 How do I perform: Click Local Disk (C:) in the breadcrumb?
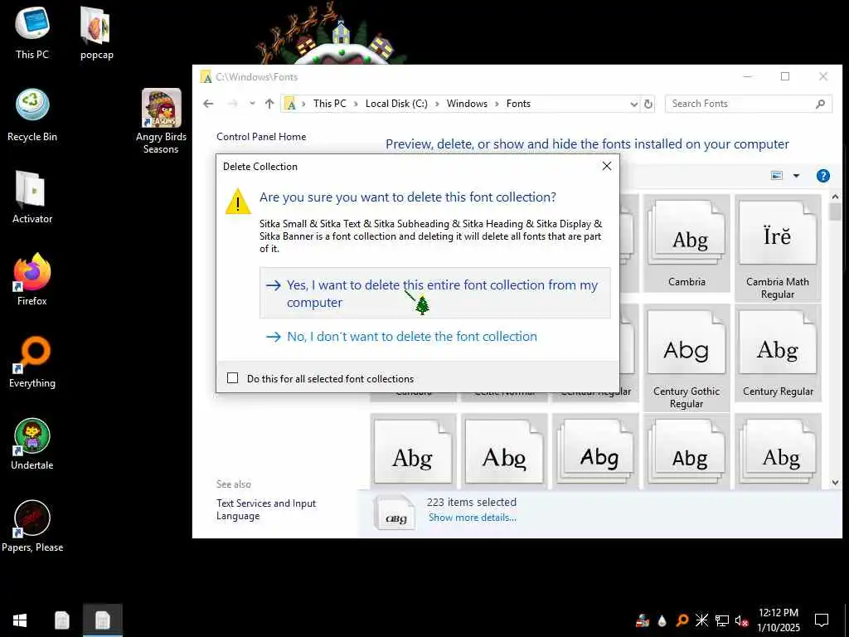[x=396, y=104]
